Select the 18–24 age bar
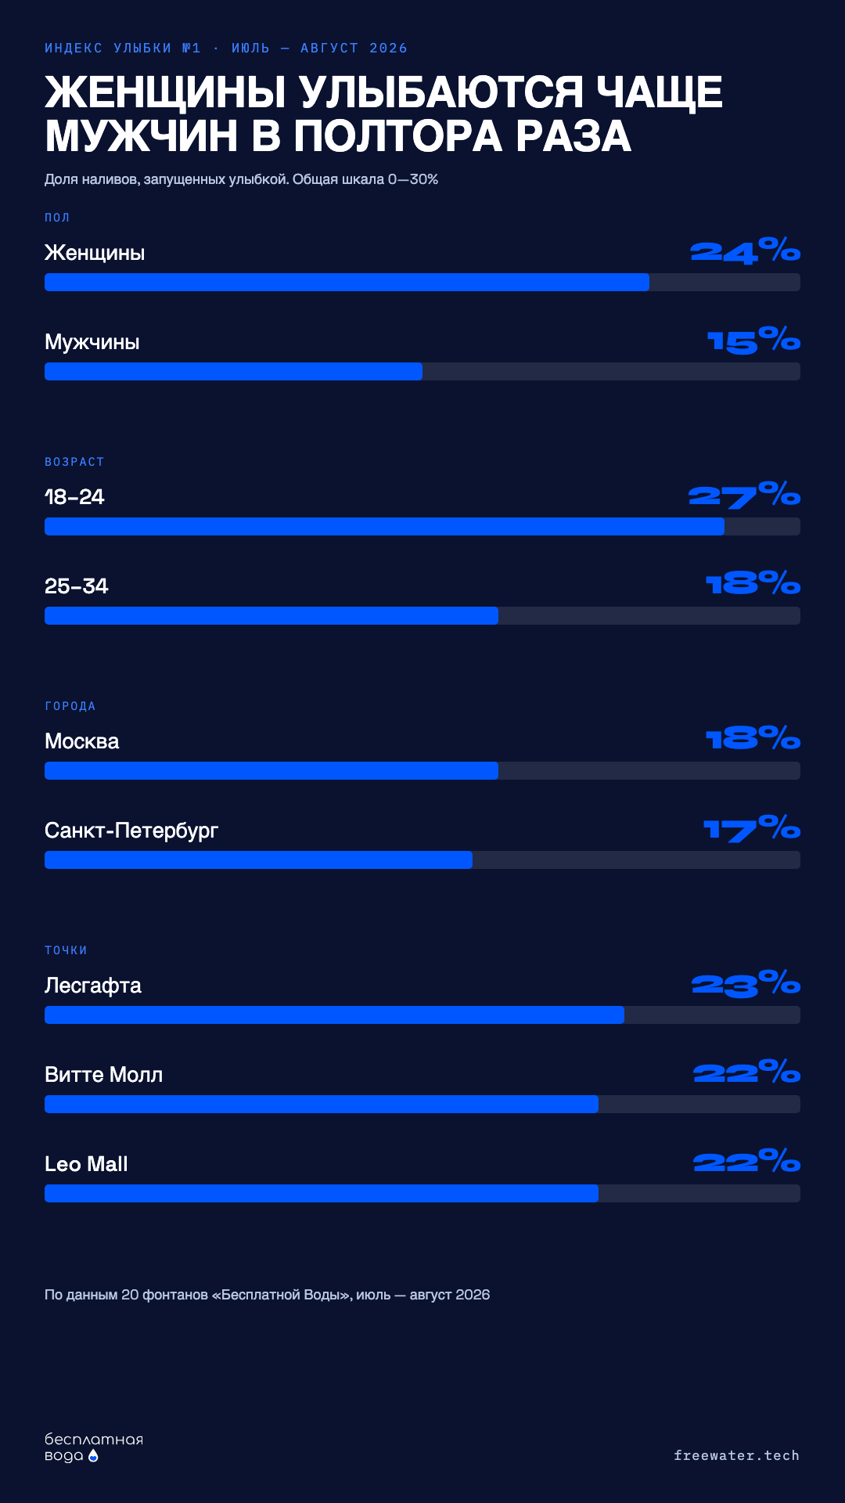 422,526
